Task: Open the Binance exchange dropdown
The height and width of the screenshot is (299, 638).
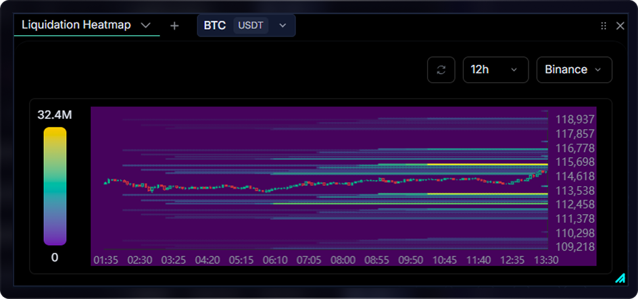Action: click(x=574, y=70)
